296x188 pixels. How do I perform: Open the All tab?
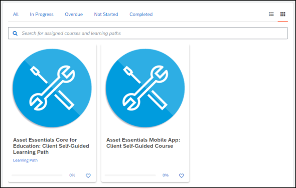pos(16,15)
